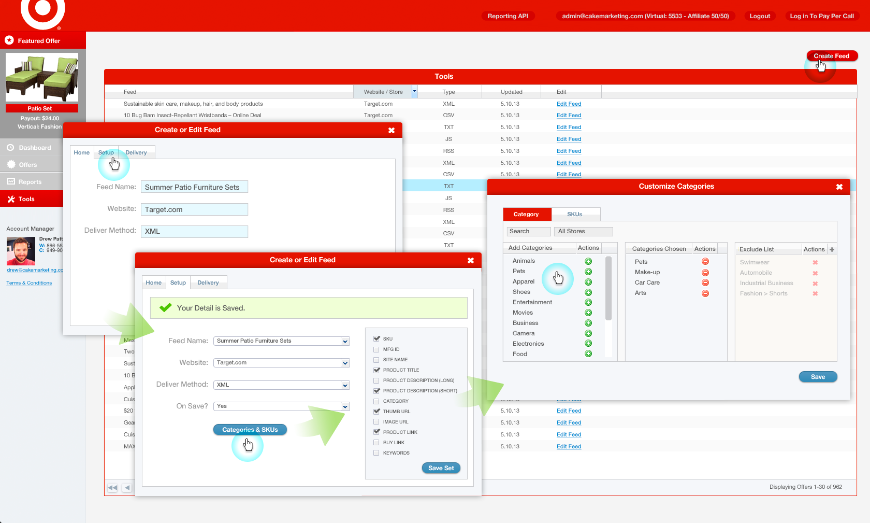The width and height of the screenshot is (870, 523).
Task: Open the All Stores selector
Action: 583,231
